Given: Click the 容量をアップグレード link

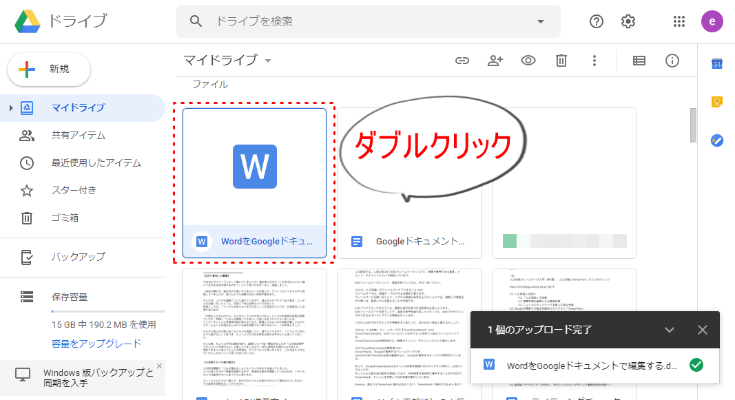Looking at the screenshot, I should click(x=96, y=344).
